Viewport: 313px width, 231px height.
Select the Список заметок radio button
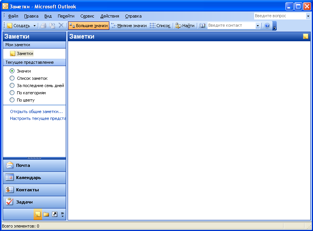[x=12, y=78]
